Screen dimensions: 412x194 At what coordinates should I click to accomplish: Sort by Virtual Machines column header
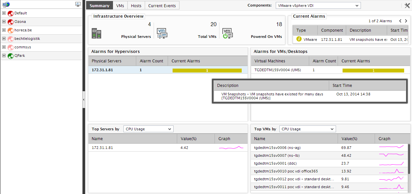280,61
